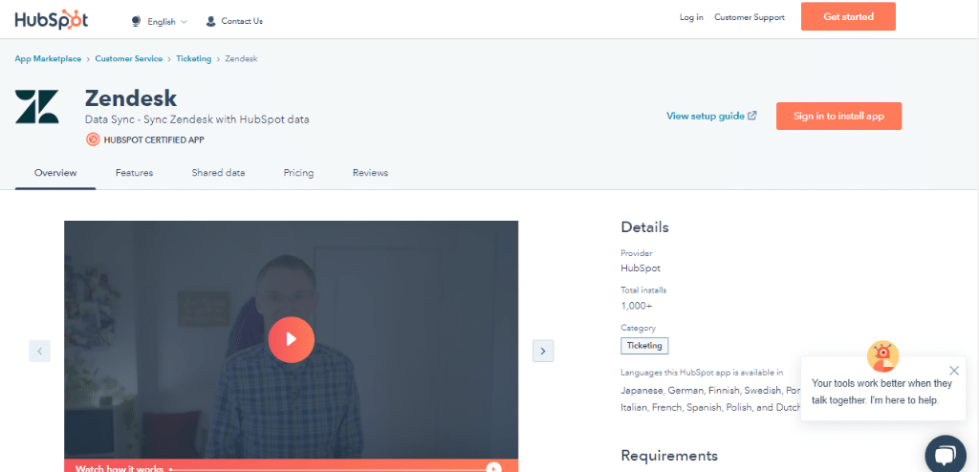Click the Contact Us person icon
This screenshot has height=472, width=979.
tap(211, 21)
